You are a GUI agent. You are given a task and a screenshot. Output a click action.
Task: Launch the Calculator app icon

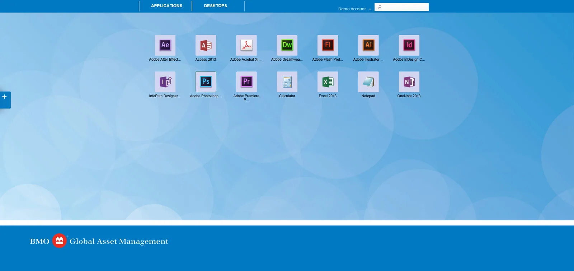pyautogui.click(x=287, y=82)
